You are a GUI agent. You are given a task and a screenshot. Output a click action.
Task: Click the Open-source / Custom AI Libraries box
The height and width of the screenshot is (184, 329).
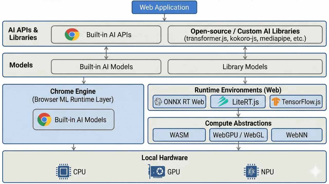pyautogui.click(x=245, y=35)
